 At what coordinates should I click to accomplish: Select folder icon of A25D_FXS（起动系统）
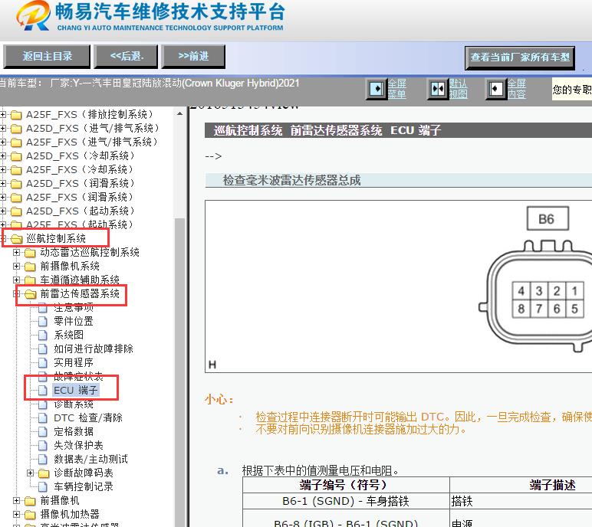point(16,211)
